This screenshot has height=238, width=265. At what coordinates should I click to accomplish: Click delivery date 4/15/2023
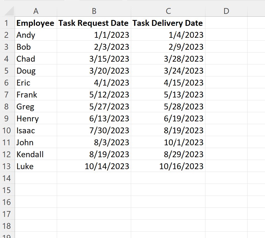pyautogui.click(x=168, y=82)
